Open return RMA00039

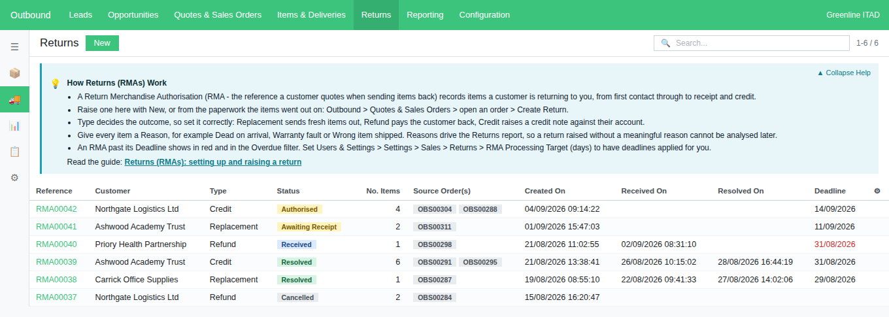coord(56,262)
